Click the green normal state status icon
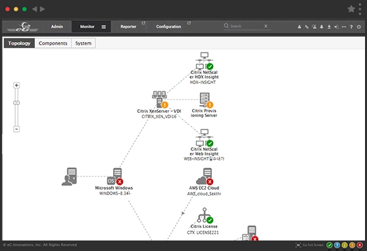367x251 pixels. [x=330, y=245]
